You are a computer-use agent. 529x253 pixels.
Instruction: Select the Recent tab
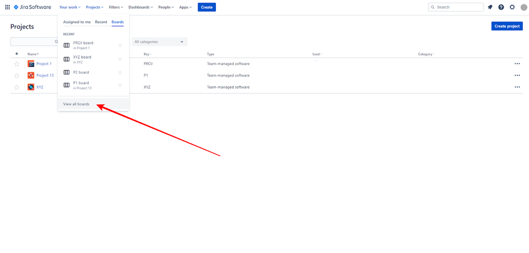(101, 22)
